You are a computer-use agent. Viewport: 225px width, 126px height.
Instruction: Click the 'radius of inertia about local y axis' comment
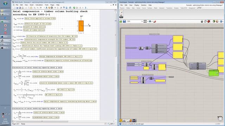[48, 71]
